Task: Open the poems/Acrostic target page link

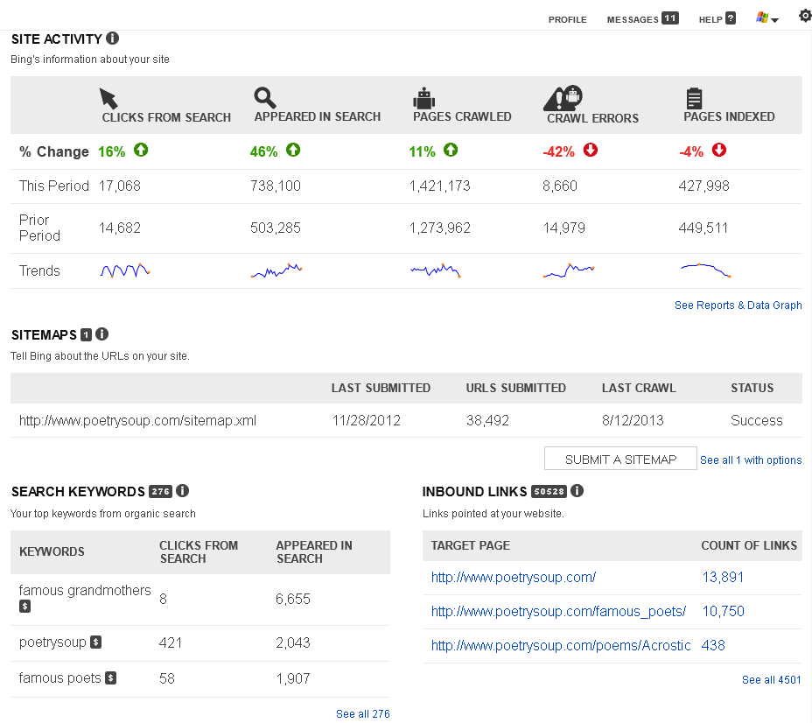Action: pos(561,645)
